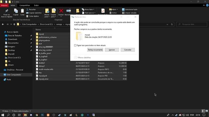Switch to details view icon in status bar
This screenshot has width=209, height=117.
point(203,111)
